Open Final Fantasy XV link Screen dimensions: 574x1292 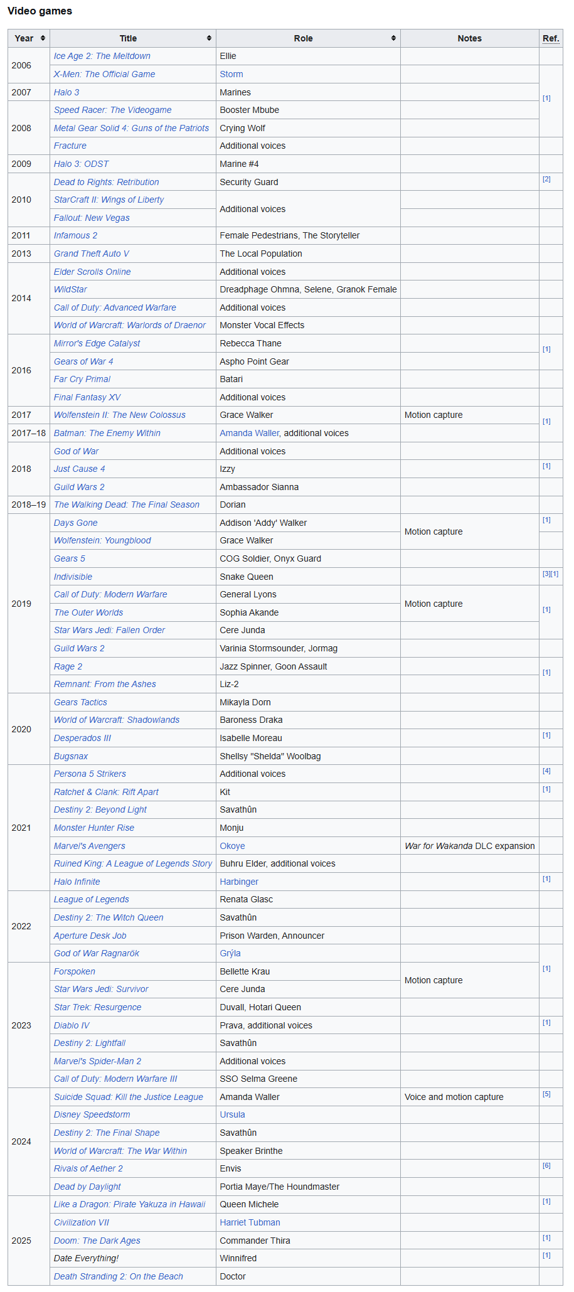pyautogui.click(x=87, y=397)
